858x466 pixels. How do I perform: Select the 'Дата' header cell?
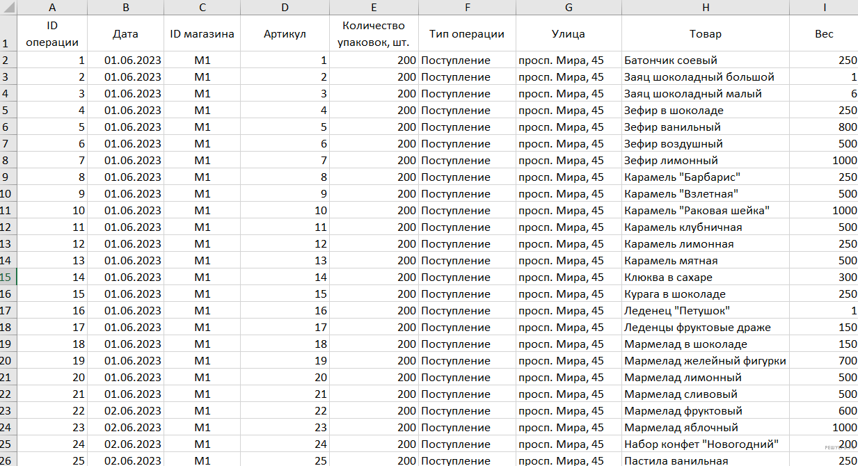[125, 33]
